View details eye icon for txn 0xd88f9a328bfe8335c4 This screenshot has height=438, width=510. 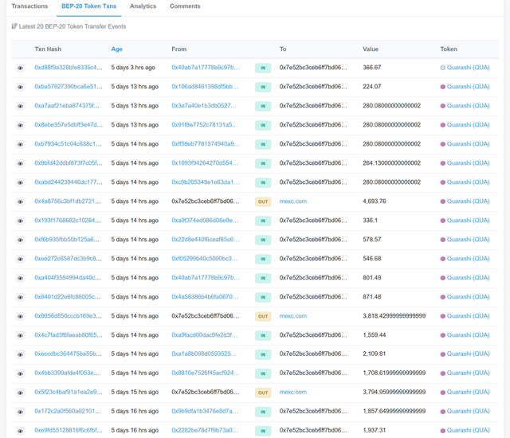tap(20, 68)
